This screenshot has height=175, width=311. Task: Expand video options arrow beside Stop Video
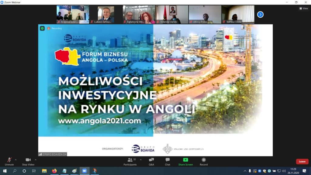pos(36,160)
